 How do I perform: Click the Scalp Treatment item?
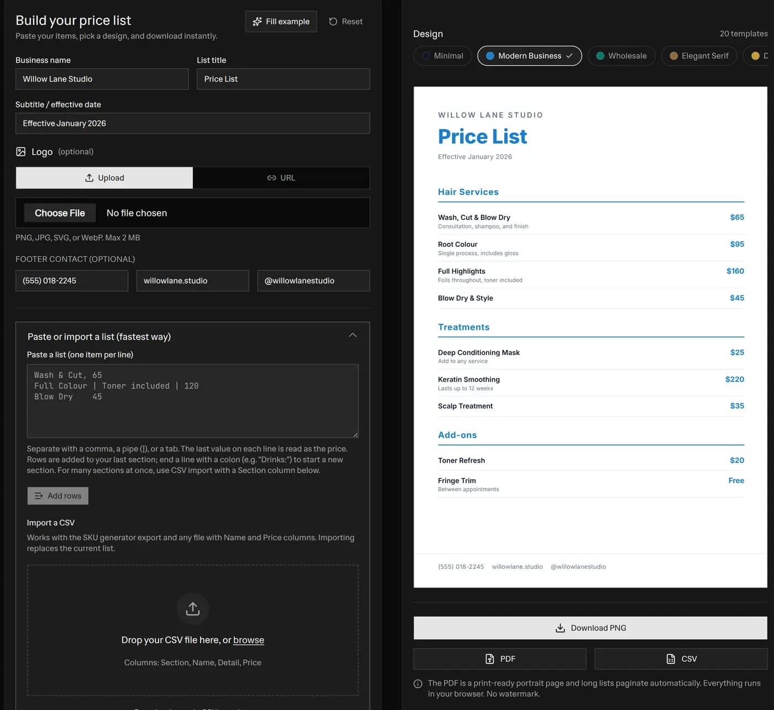466,406
